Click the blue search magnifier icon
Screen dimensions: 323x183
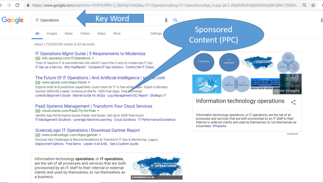coord(175,20)
